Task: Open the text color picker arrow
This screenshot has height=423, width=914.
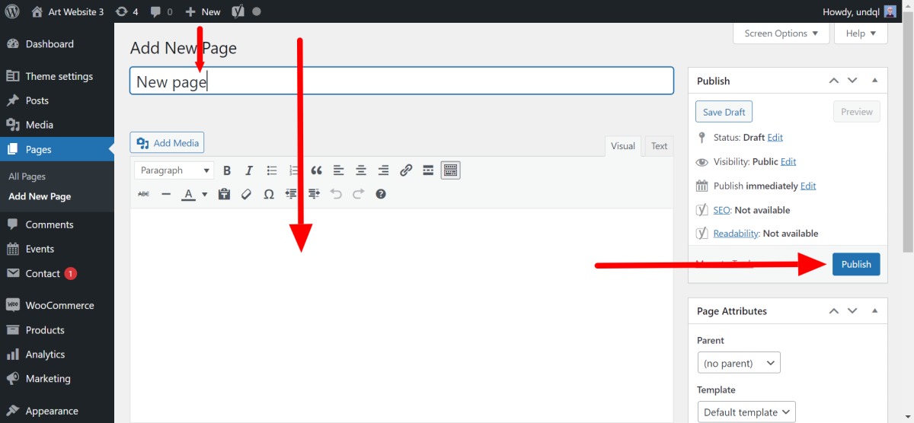Action: point(204,194)
